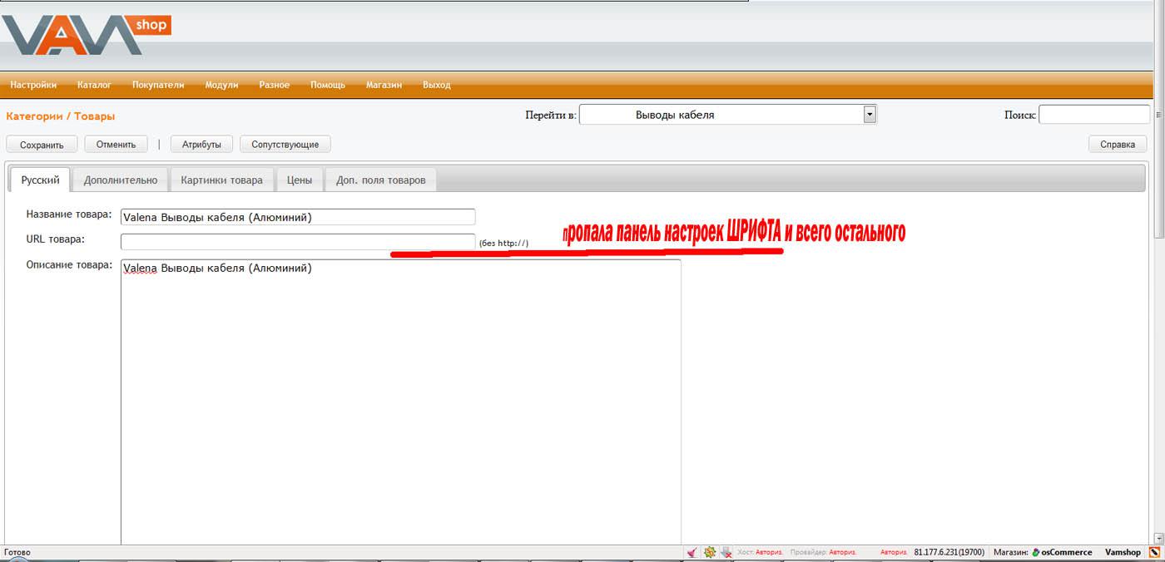Image resolution: width=1165 pixels, height=562 pixels.
Task: Switch to the Картинки товара tab
Action: pyautogui.click(x=221, y=180)
